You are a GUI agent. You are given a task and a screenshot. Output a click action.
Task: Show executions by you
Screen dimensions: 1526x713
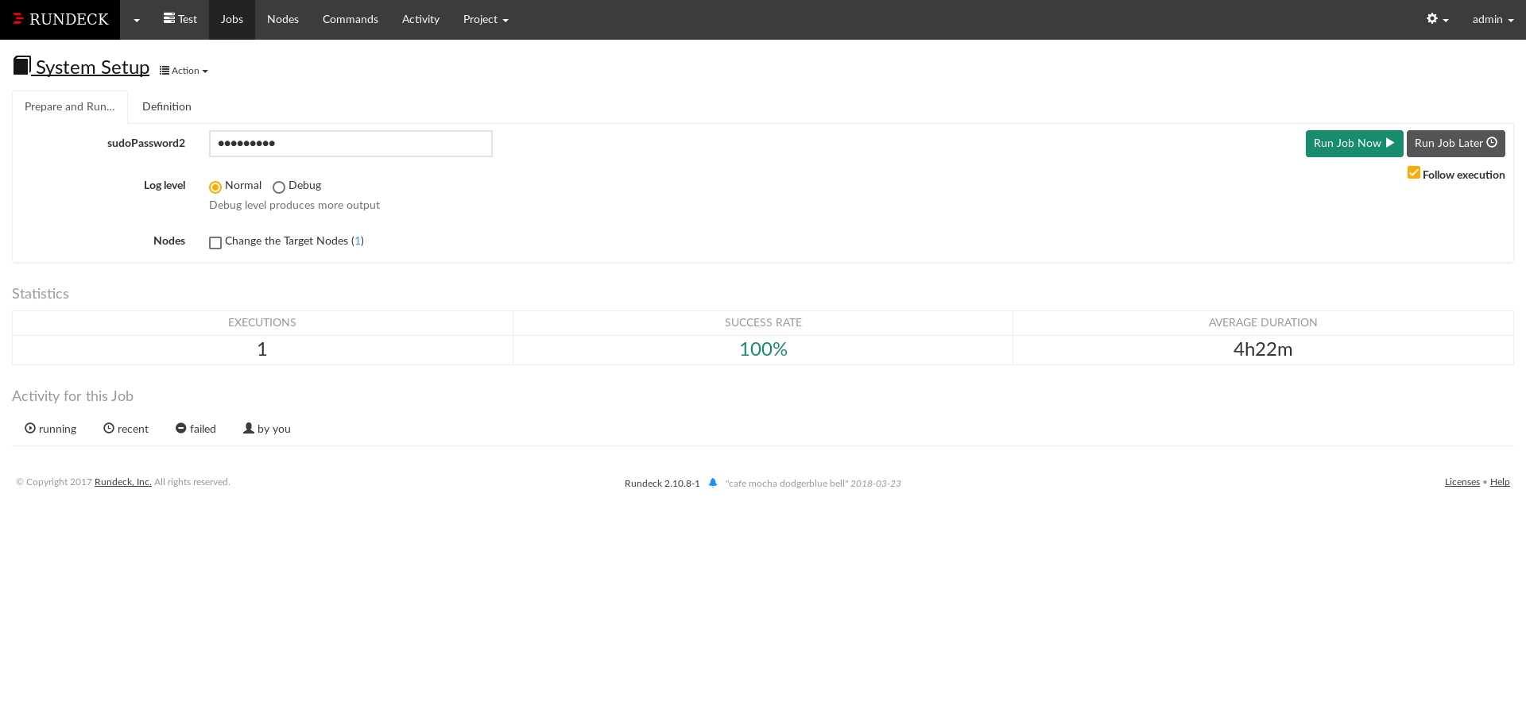coord(267,429)
